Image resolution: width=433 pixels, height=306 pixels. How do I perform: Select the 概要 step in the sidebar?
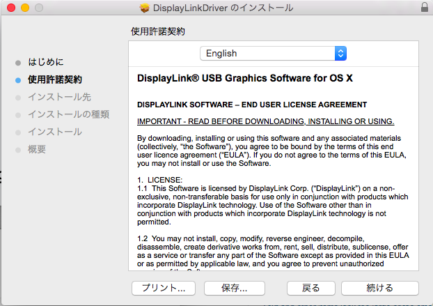pos(37,149)
